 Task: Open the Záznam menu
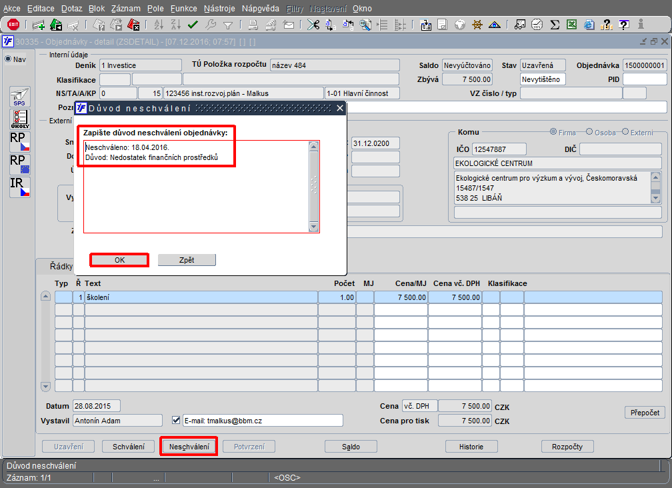[125, 9]
